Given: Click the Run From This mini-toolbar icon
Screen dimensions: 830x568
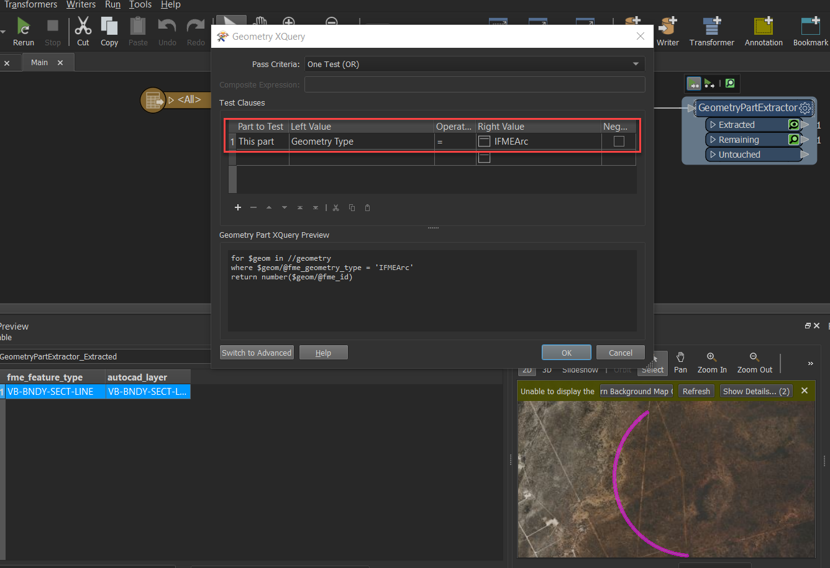Looking at the screenshot, I should click(x=709, y=83).
